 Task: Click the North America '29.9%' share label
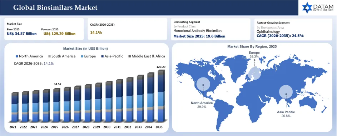(x=202, y=107)
